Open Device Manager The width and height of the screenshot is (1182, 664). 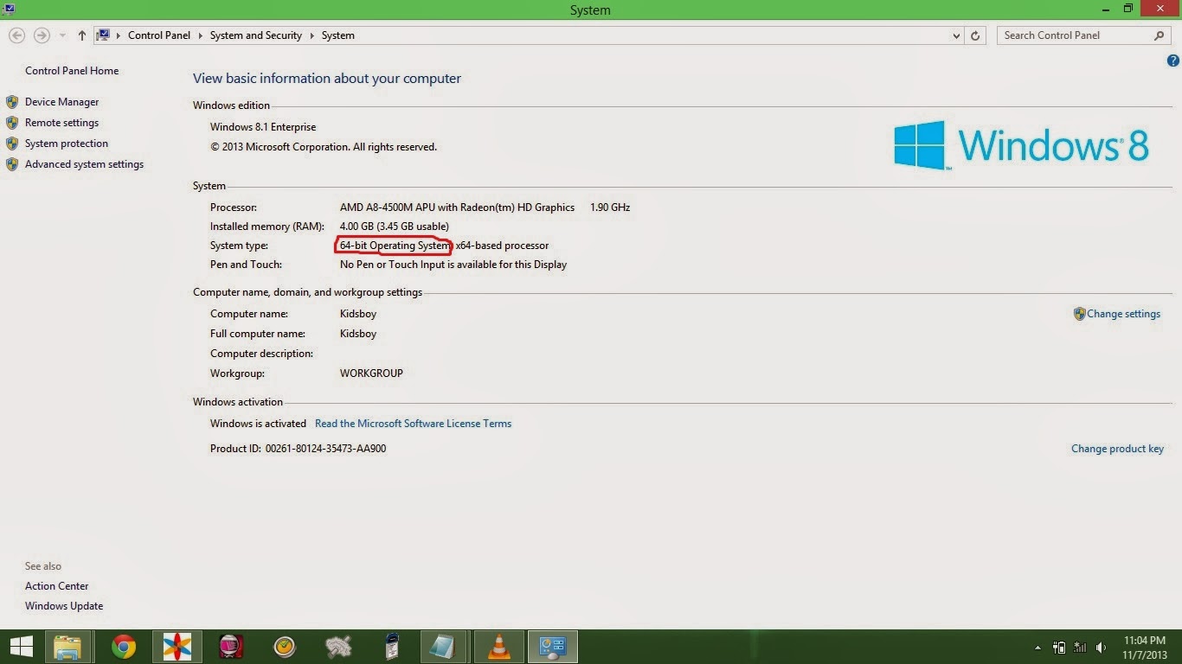pos(61,102)
